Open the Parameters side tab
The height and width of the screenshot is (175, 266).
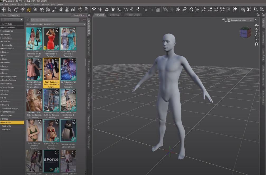(x=89, y=67)
